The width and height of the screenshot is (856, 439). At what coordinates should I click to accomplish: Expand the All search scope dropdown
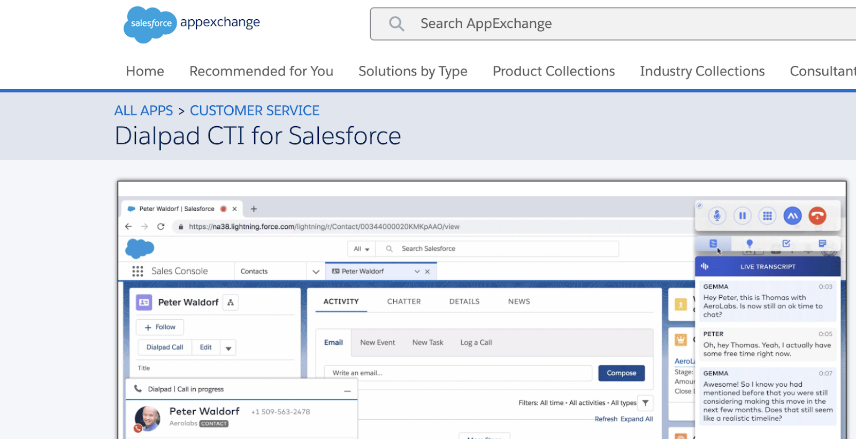click(362, 249)
